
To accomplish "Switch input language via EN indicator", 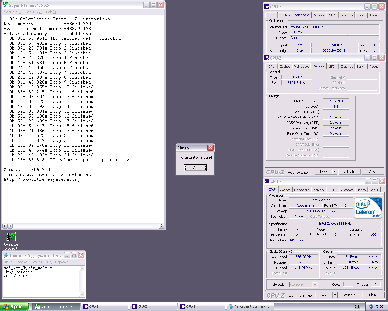I will coord(357,306).
